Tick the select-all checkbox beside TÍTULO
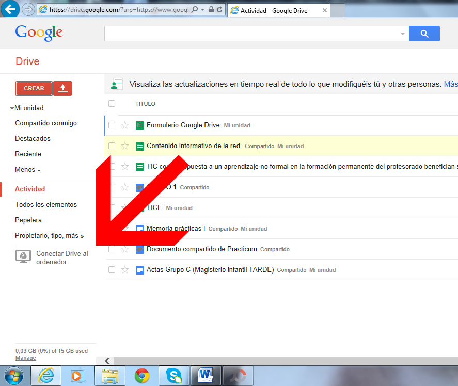 click(x=112, y=104)
